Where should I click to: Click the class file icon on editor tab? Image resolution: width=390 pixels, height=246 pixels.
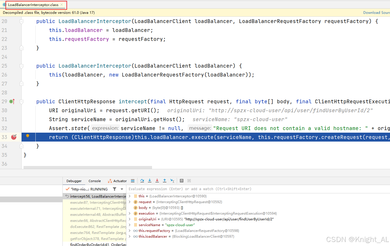[4, 5]
